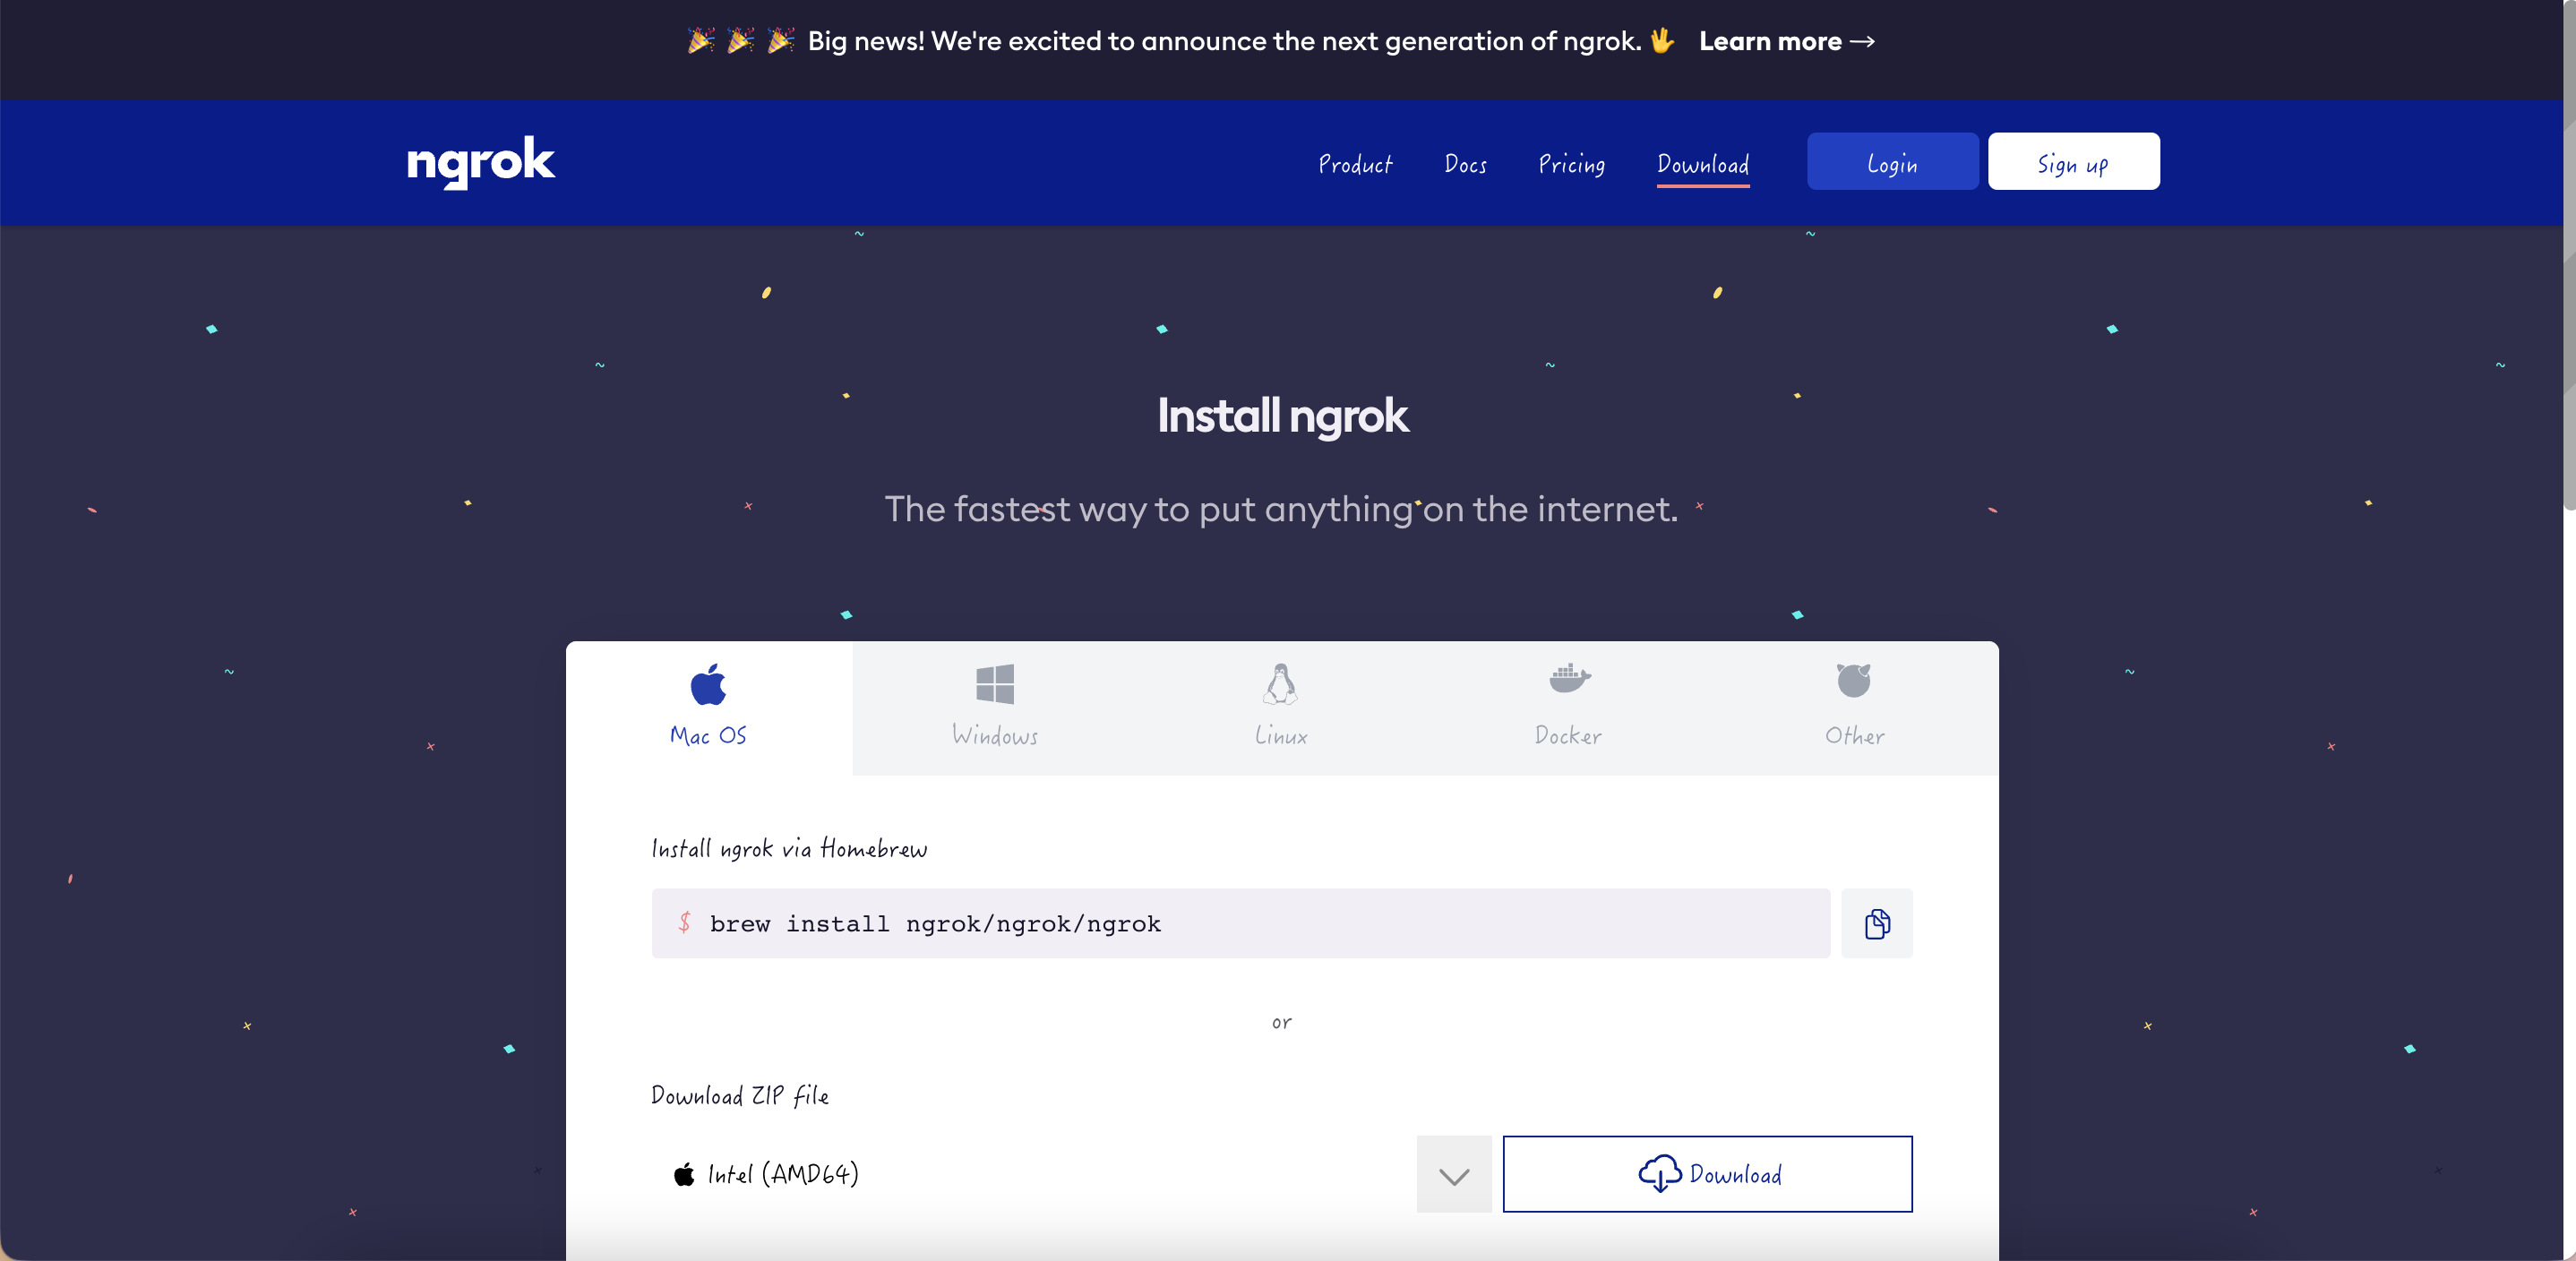Open the Product nav menu
Image resolution: width=2576 pixels, height=1261 pixels.
(x=1354, y=164)
